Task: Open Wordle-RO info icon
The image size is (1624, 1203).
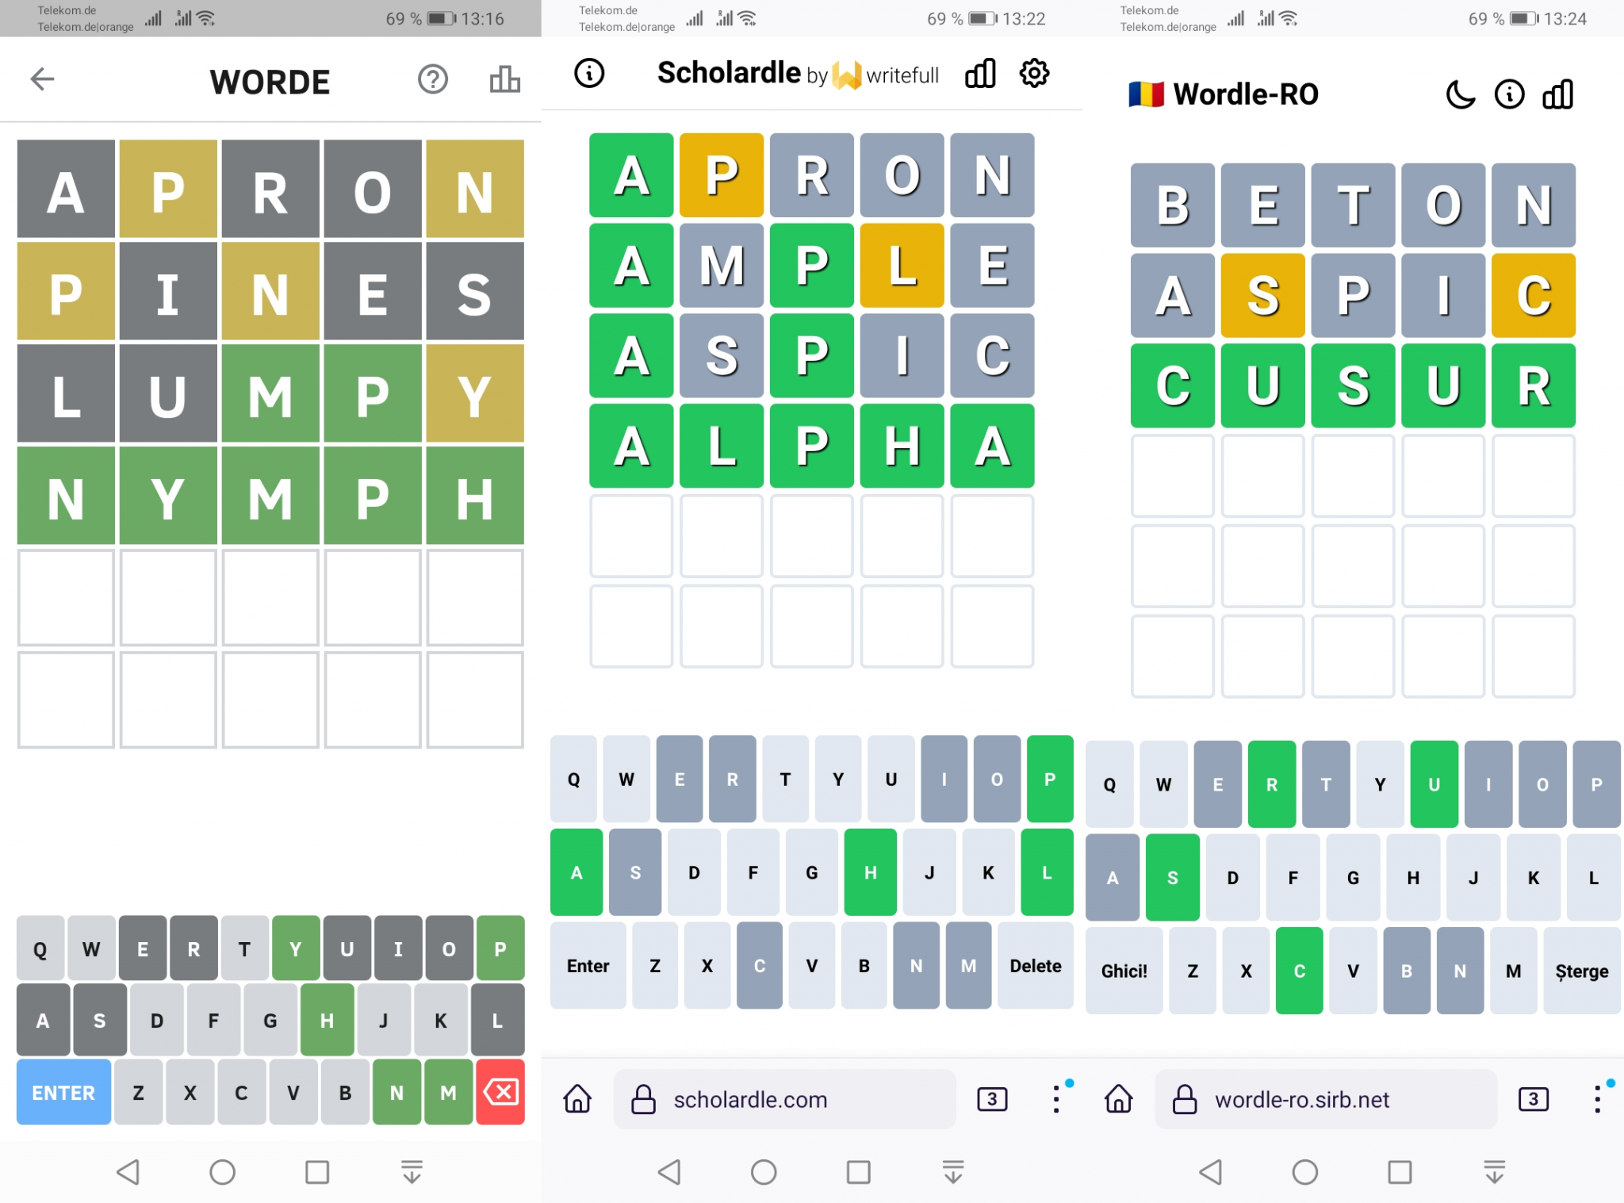Action: point(1509,94)
